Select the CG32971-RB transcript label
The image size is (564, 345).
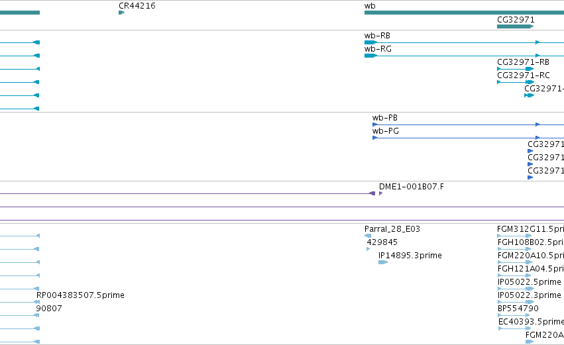[x=523, y=62]
